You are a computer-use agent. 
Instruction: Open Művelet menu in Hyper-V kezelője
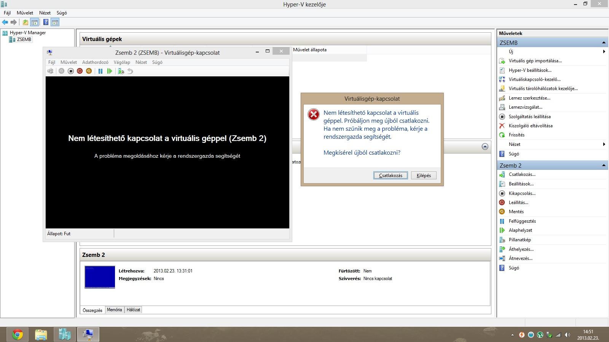click(25, 13)
